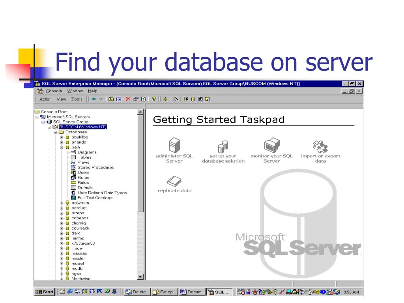Expand the bajwasm database node
Image resolution: width=404 pixels, height=303 pixels.
pyautogui.click(x=61, y=203)
